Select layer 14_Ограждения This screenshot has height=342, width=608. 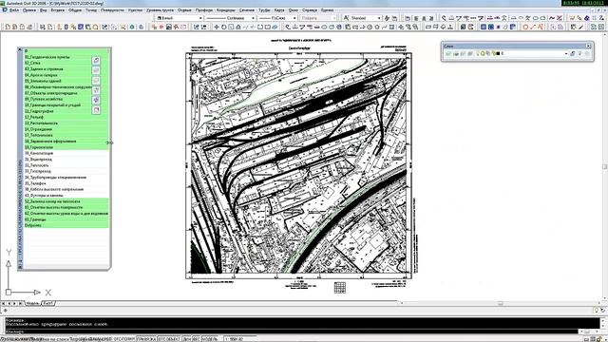point(66,129)
